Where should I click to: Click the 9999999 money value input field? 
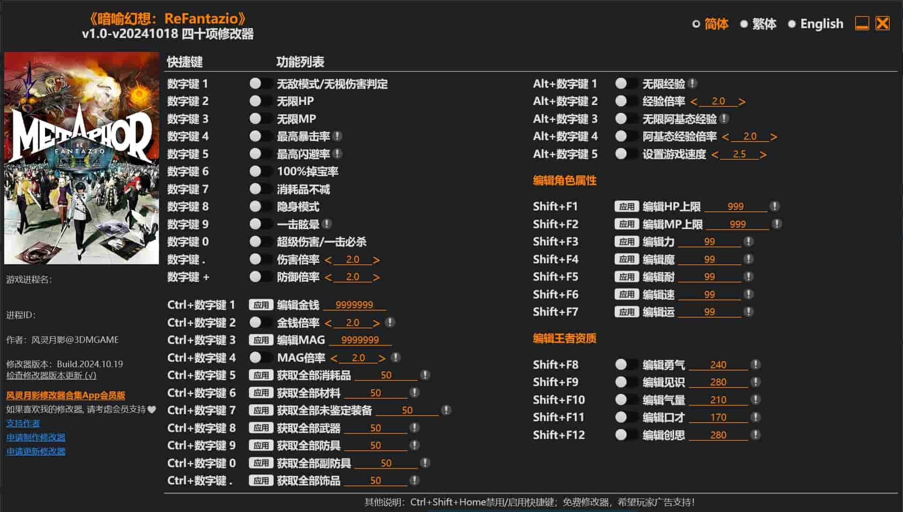(355, 304)
